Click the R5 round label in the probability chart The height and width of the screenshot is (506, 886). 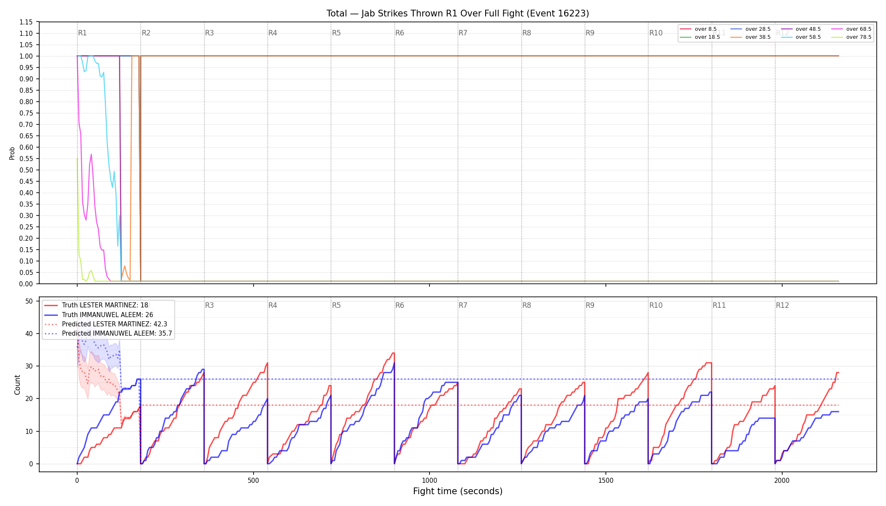tap(336, 33)
